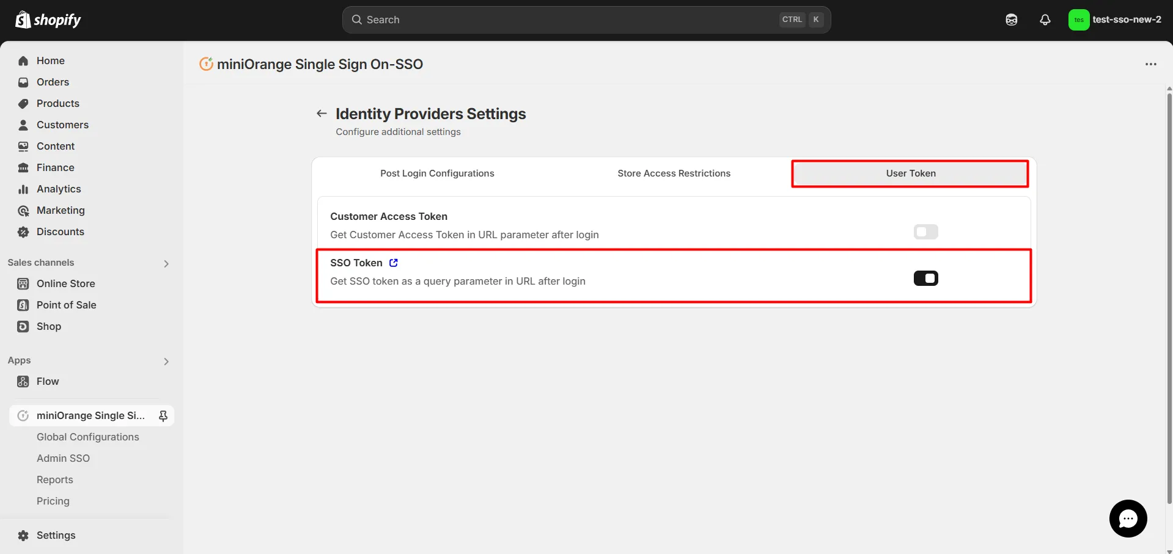Click the Shopify logo
This screenshot has height=554, width=1173.
[x=48, y=20]
